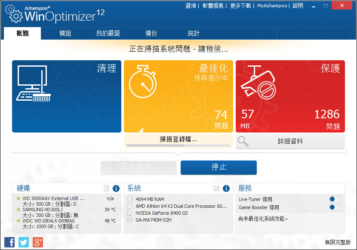Click the CPU icon next to AMD Athlon
Image resolution: width=357 pixels, height=250 pixels.
(129, 206)
